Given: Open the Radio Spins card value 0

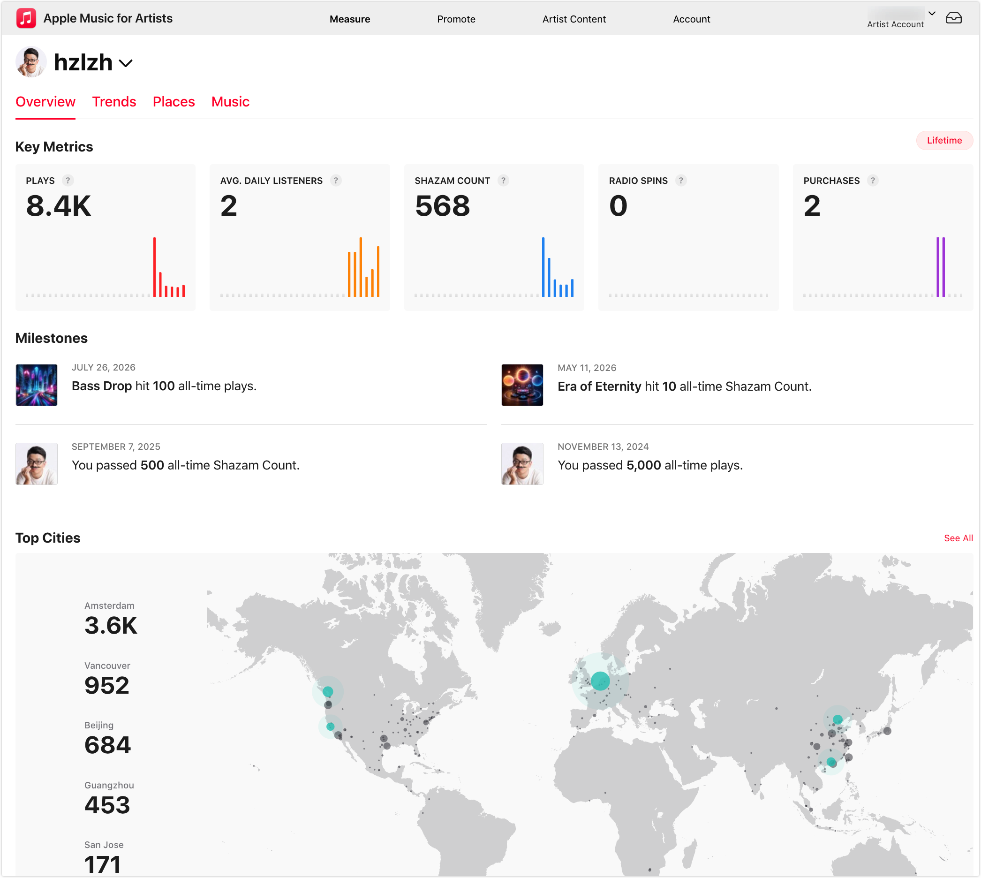Looking at the screenshot, I should [x=618, y=206].
